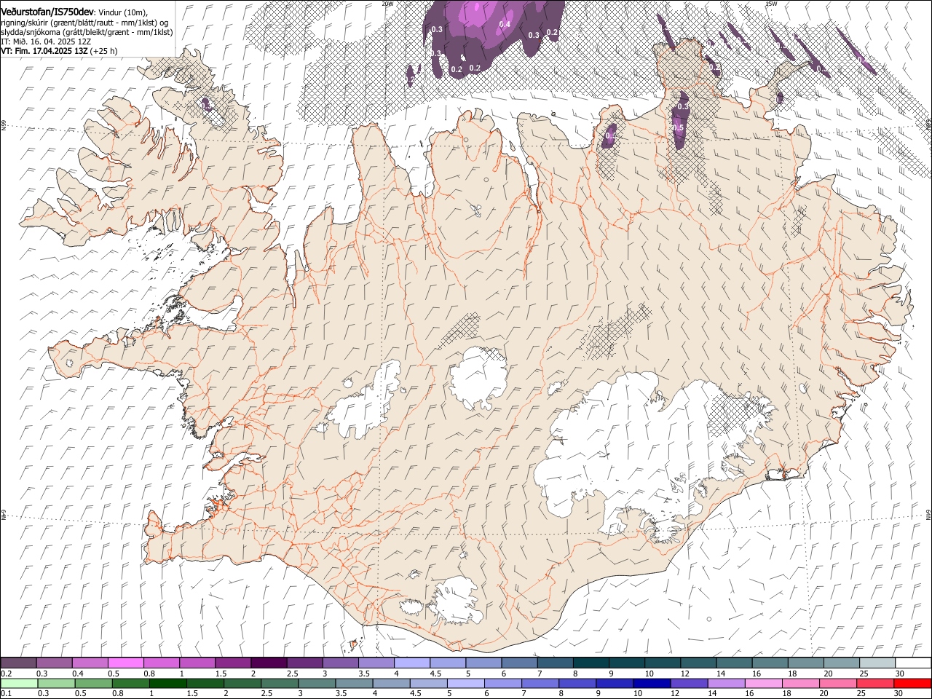This screenshot has width=932, height=699.
Task: Click light gray upper swatch between 25 and 30
Action: coord(877,663)
